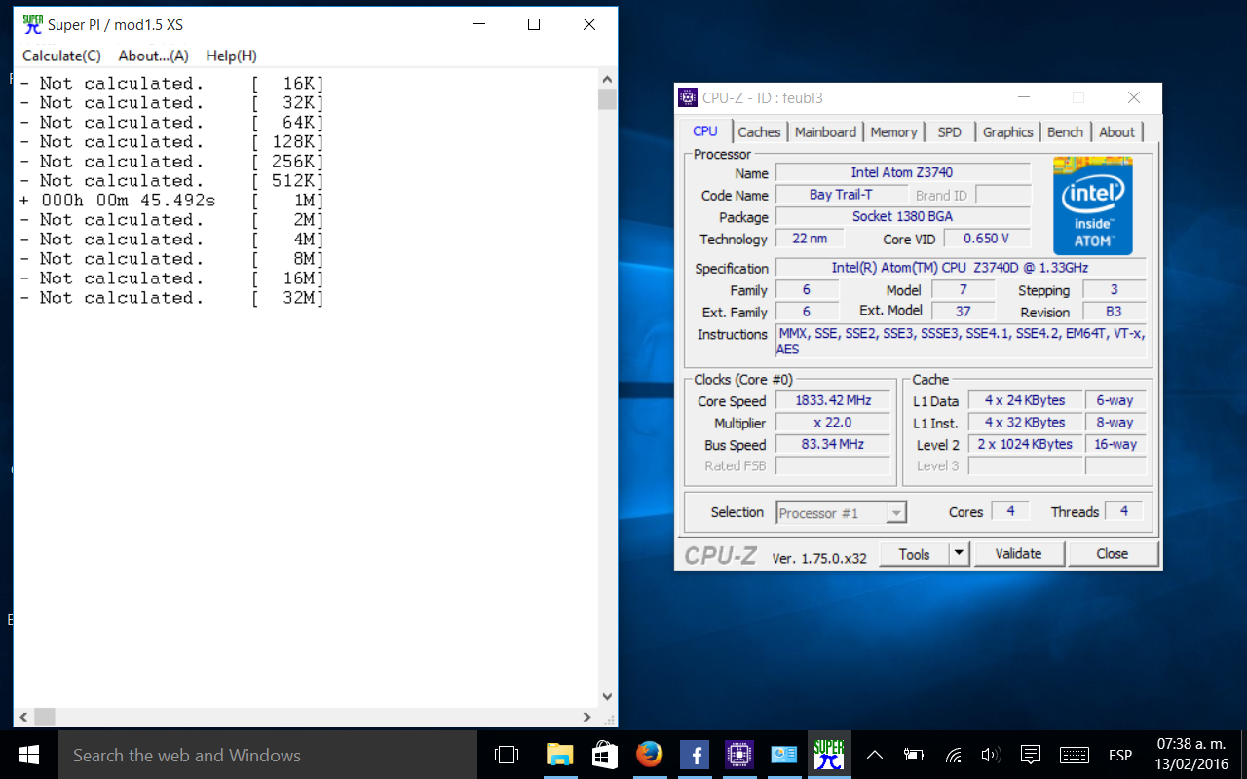The height and width of the screenshot is (779, 1247).
Task: Click Super PI scrollbar down arrow
Action: click(608, 697)
